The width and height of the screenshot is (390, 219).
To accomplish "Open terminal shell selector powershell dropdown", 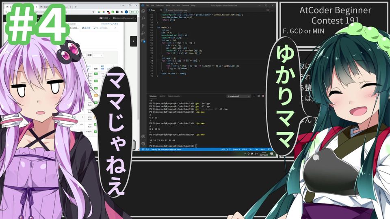I will pyautogui.click(x=238, y=96).
